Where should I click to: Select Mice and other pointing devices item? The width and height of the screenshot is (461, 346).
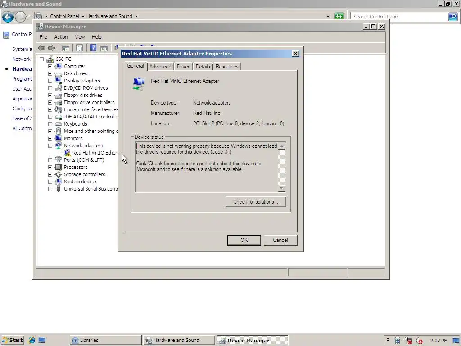pos(91,131)
